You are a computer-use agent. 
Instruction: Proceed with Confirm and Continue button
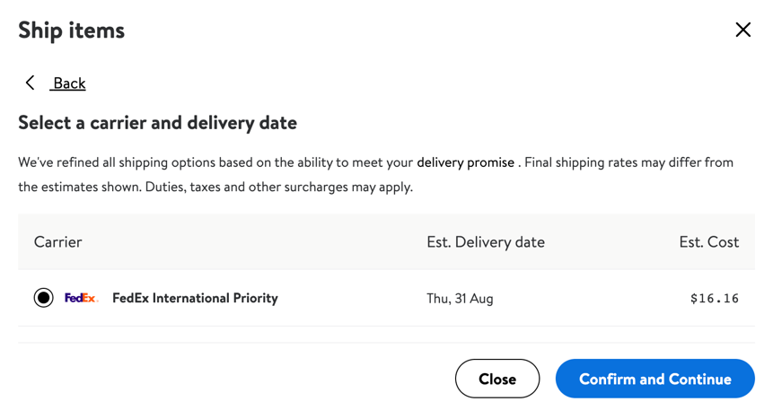pyautogui.click(x=655, y=379)
